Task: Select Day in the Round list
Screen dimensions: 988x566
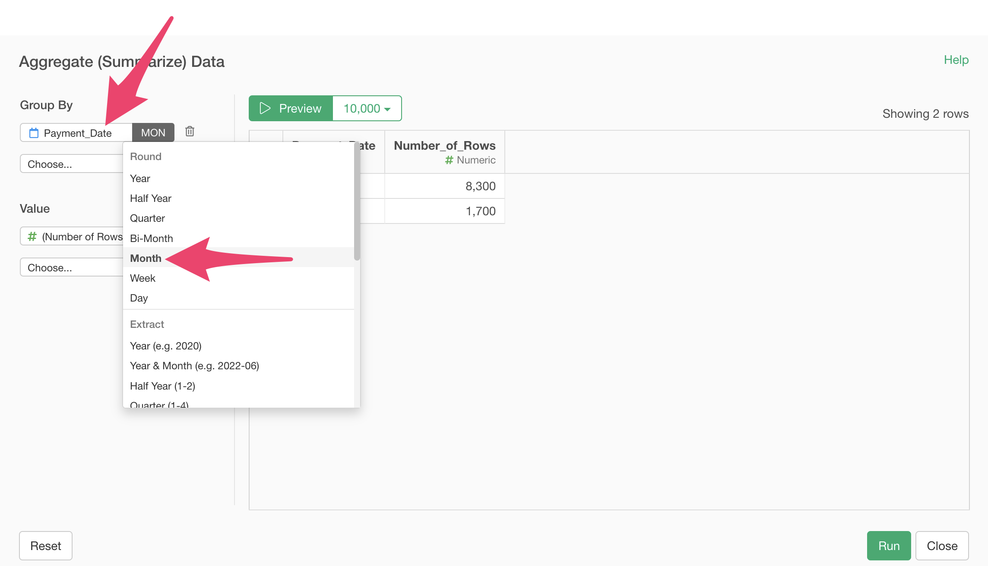Action: click(x=139, y=298)
